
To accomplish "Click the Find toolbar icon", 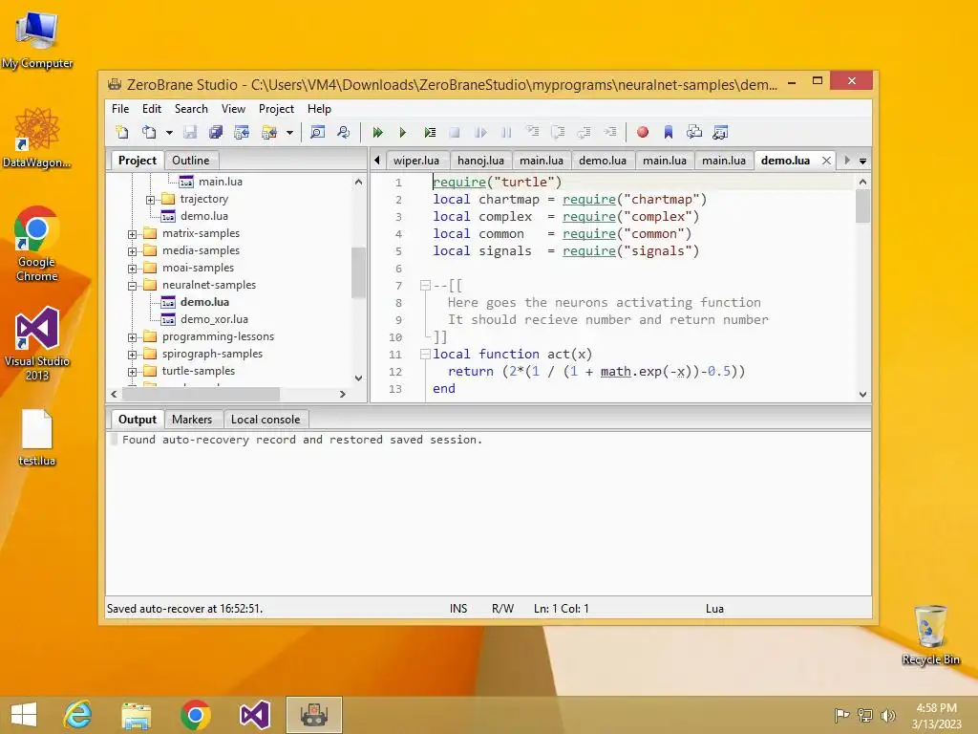I will tap(317, 132).
